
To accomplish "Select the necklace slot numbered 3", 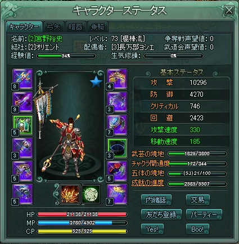I will point(117,102).
